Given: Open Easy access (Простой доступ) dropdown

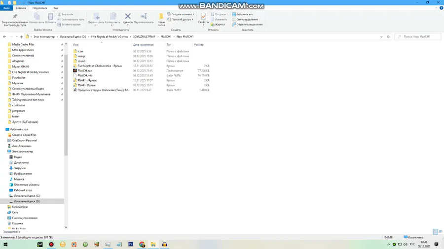Looking at the screenshot, I should pyautogui.click(x=181, y=19).
